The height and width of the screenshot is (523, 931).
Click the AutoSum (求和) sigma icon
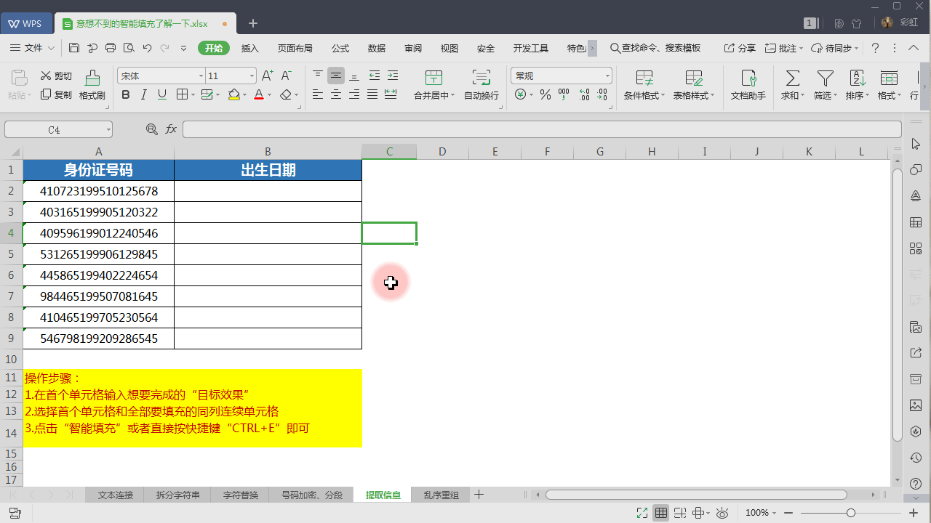click(793, 78)
